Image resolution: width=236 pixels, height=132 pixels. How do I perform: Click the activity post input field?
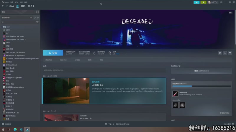104,70
